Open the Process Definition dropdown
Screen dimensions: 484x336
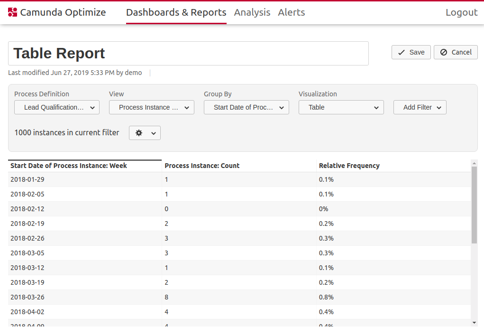(x=57, y=107)
